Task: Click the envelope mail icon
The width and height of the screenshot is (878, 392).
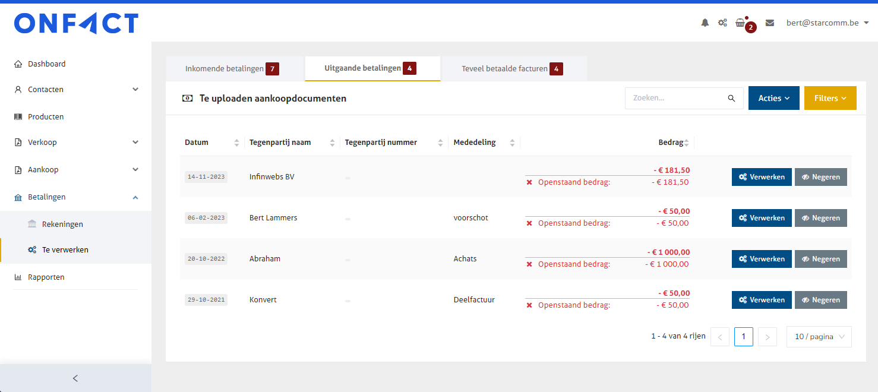Action: pos(770,23)
